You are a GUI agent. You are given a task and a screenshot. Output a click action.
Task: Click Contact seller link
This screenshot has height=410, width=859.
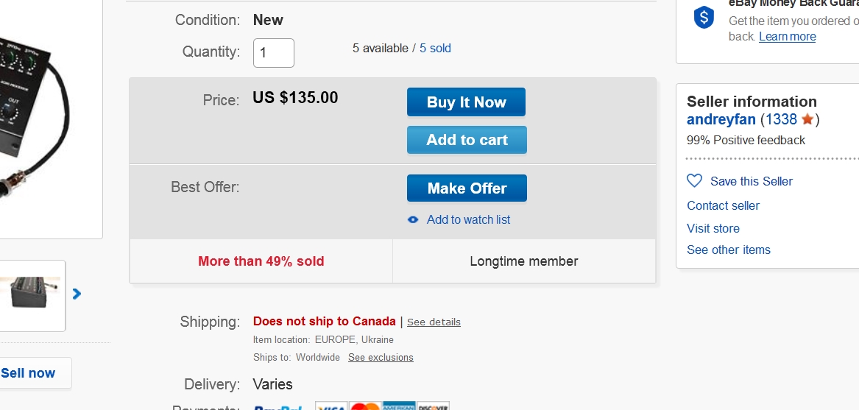point(723,205)
